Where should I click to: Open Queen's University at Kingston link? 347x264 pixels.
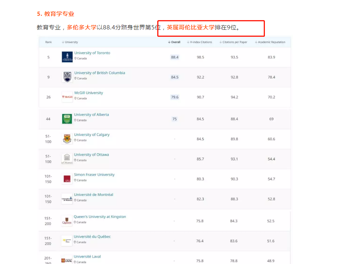(x=100, y=217)
